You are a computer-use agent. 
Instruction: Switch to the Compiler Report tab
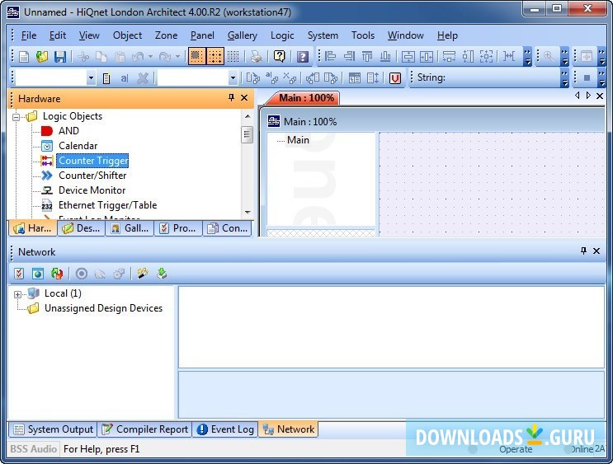(145, 429)
